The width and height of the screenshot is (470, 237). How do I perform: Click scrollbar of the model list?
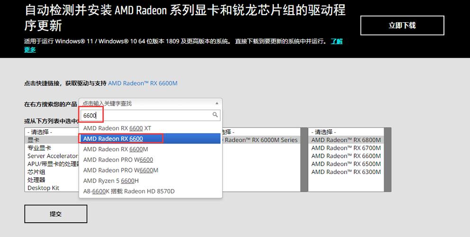(388, 160)
